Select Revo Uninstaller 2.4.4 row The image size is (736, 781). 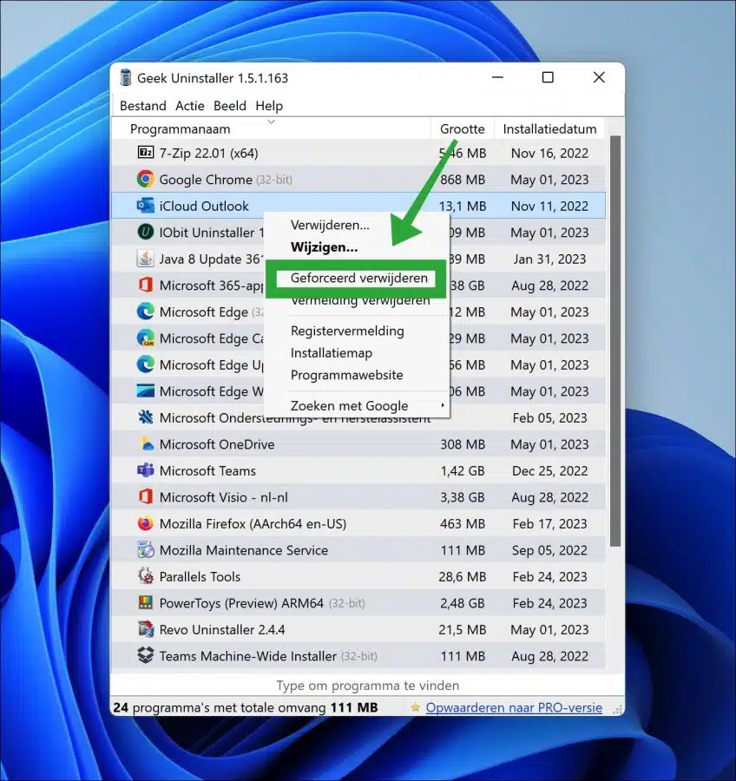(x=358, y=629)
